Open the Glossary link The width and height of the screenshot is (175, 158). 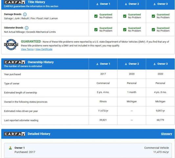tap(166, 134)
